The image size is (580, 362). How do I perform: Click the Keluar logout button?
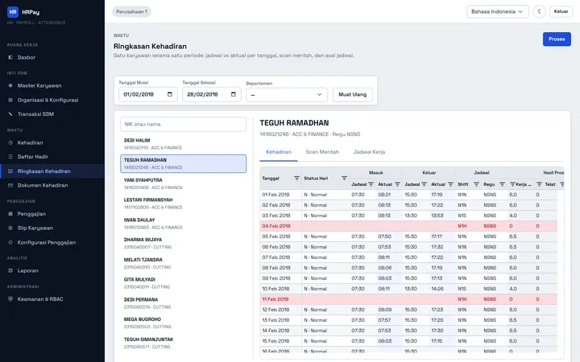(x=561, y=11)
